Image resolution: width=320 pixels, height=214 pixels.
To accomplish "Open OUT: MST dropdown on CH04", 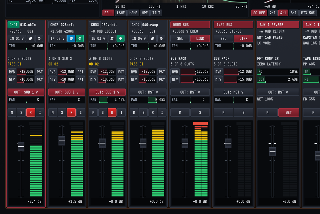I will [x=148, y=92].
